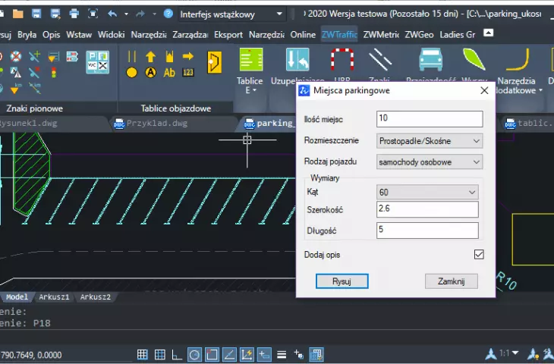Toggle dynamic input in status bar
The image size is (554, 364).
[x=264, y=354]
